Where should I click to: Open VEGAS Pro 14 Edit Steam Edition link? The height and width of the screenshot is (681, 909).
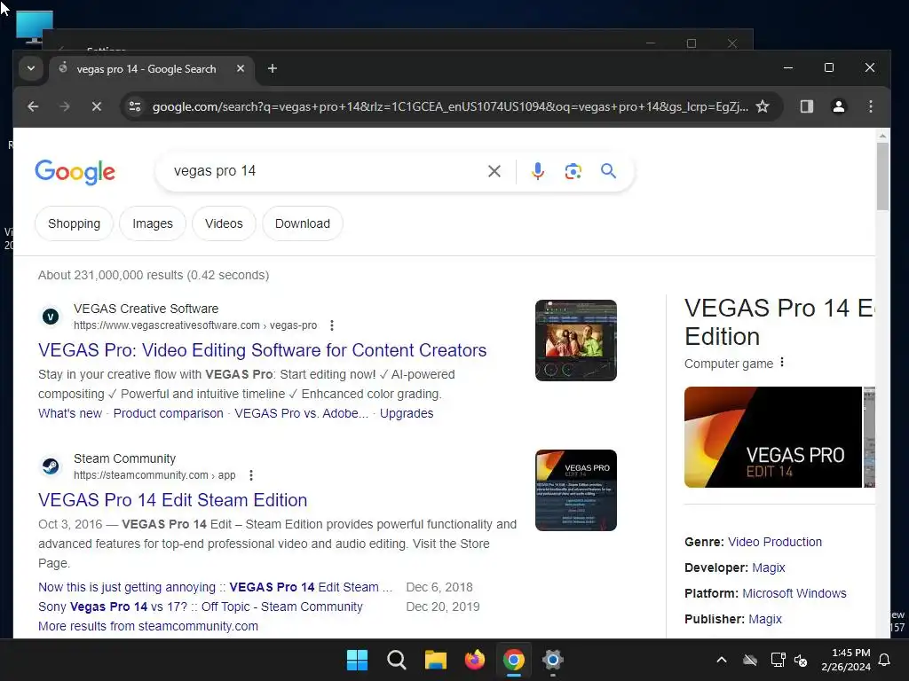point(173,500)
